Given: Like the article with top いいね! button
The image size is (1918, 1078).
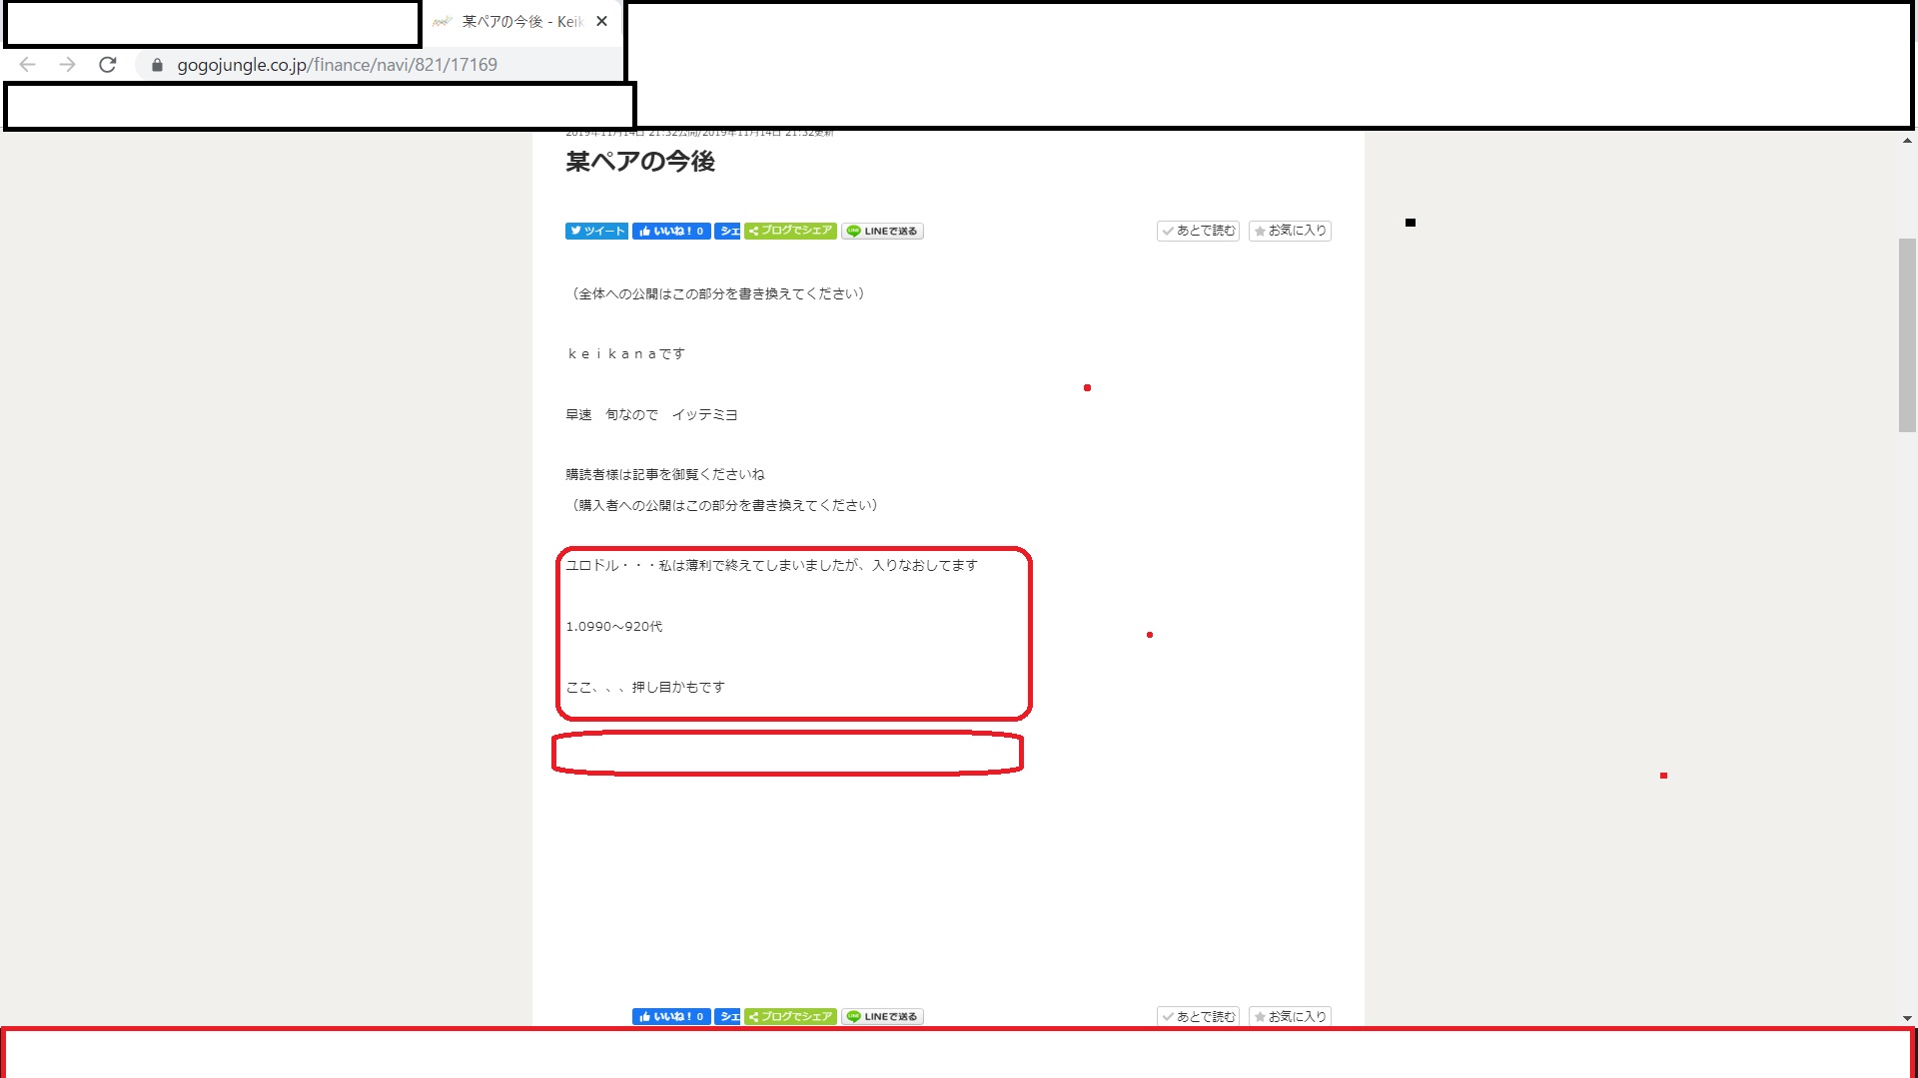Looking at the screenshot, I should coord(671,231).
